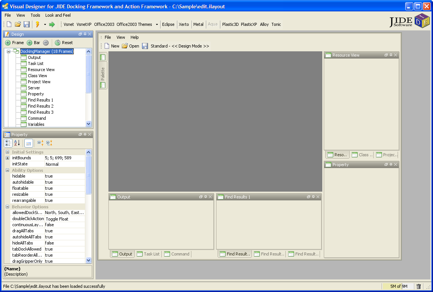The image size is (433, 292).
Task: Float the left Property panel via float icon
Action: pyautogui.click(x=80, y=135)
